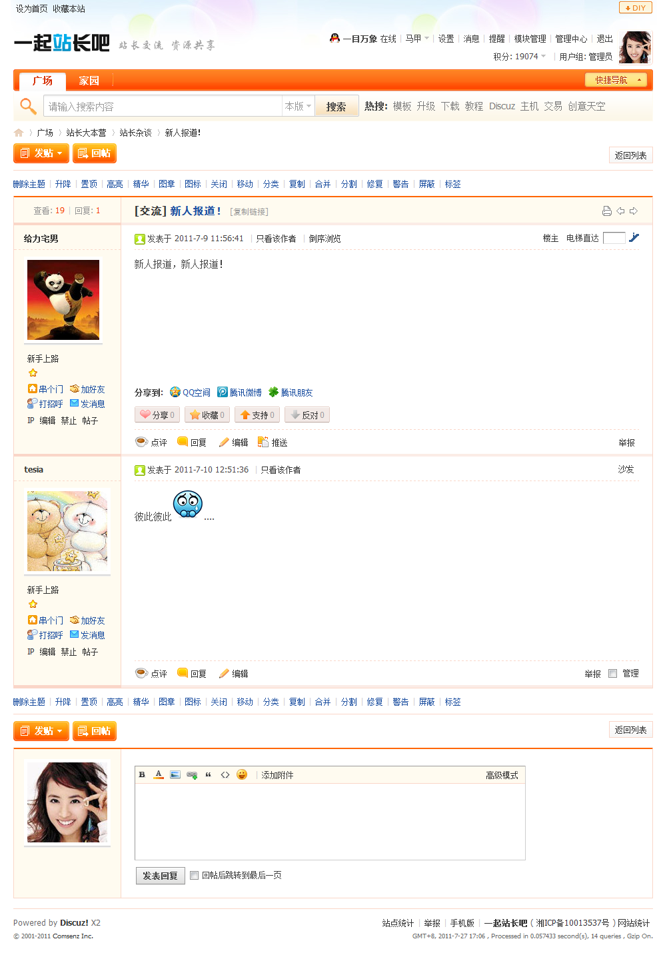Open the font color picker in editor
Image resolution: width=667 pixels, height=975 pixels.
point(159,774)
